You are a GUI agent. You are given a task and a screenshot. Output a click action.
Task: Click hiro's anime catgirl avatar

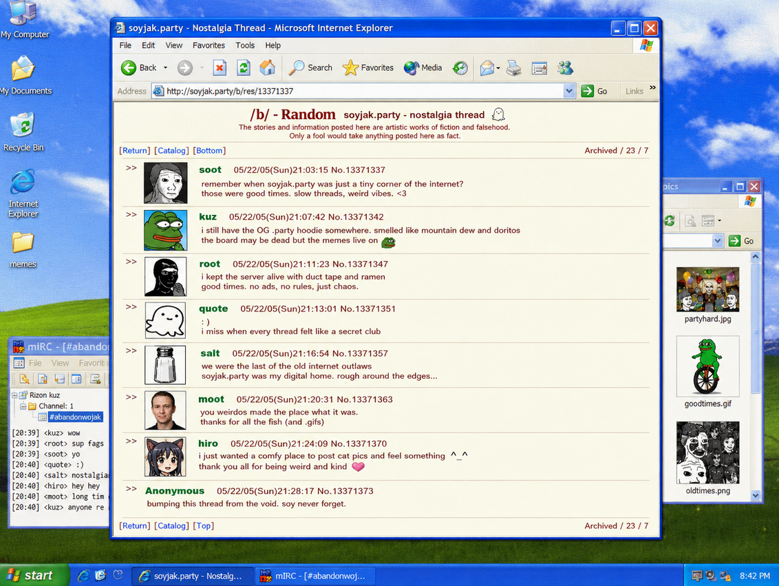[x=165, y=457]
